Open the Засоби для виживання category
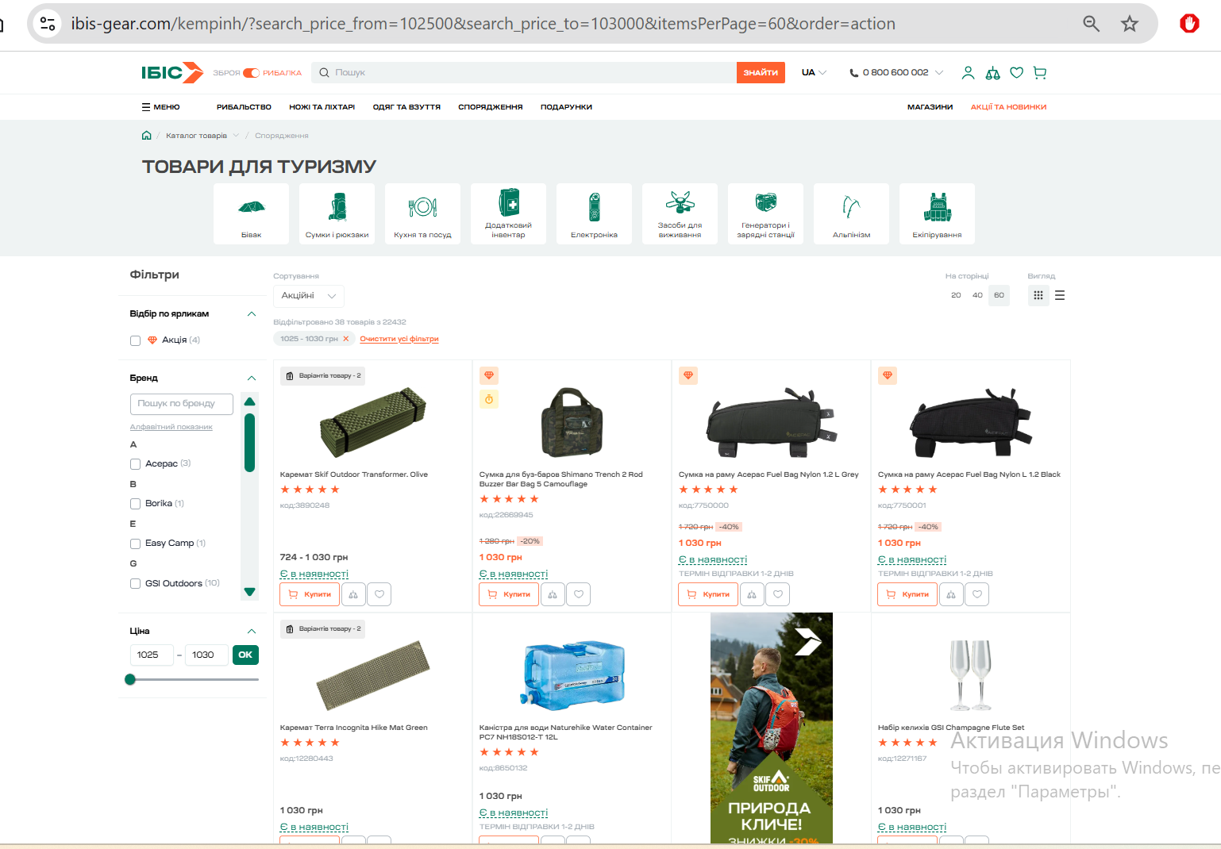This screenshot has height=849, width=1221. (680, 213)
